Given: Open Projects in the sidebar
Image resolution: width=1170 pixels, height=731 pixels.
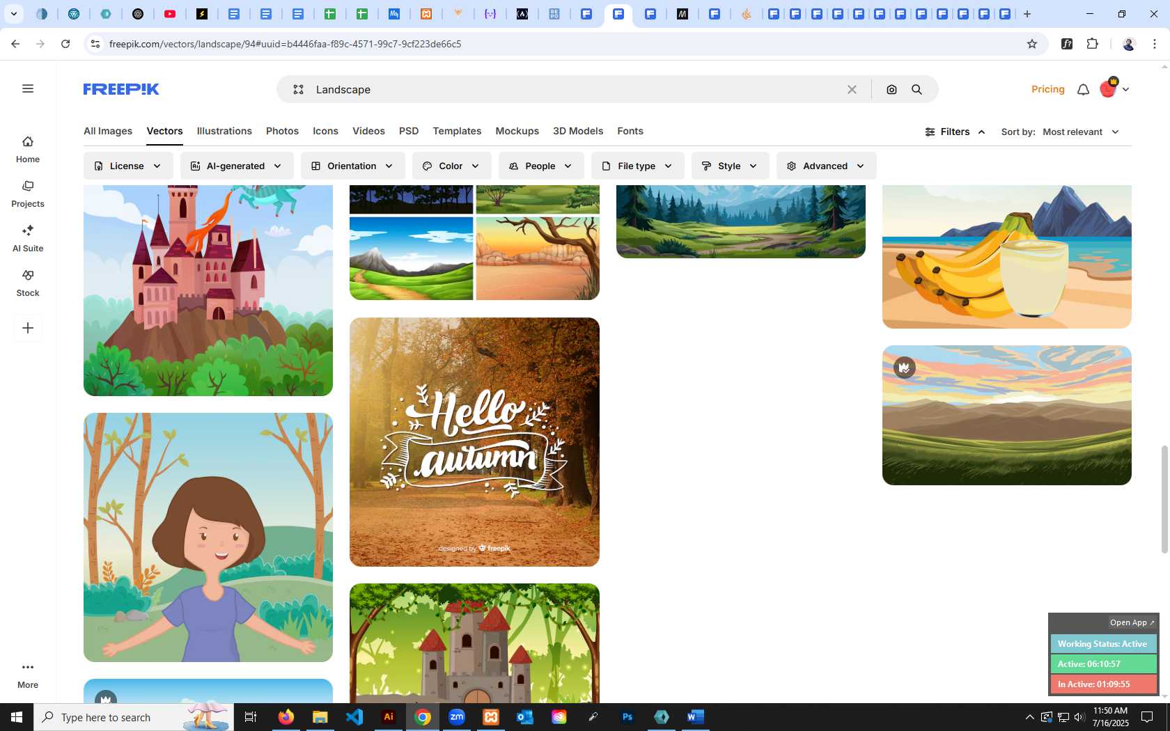Looking at the screenshot, I should 28,194.
